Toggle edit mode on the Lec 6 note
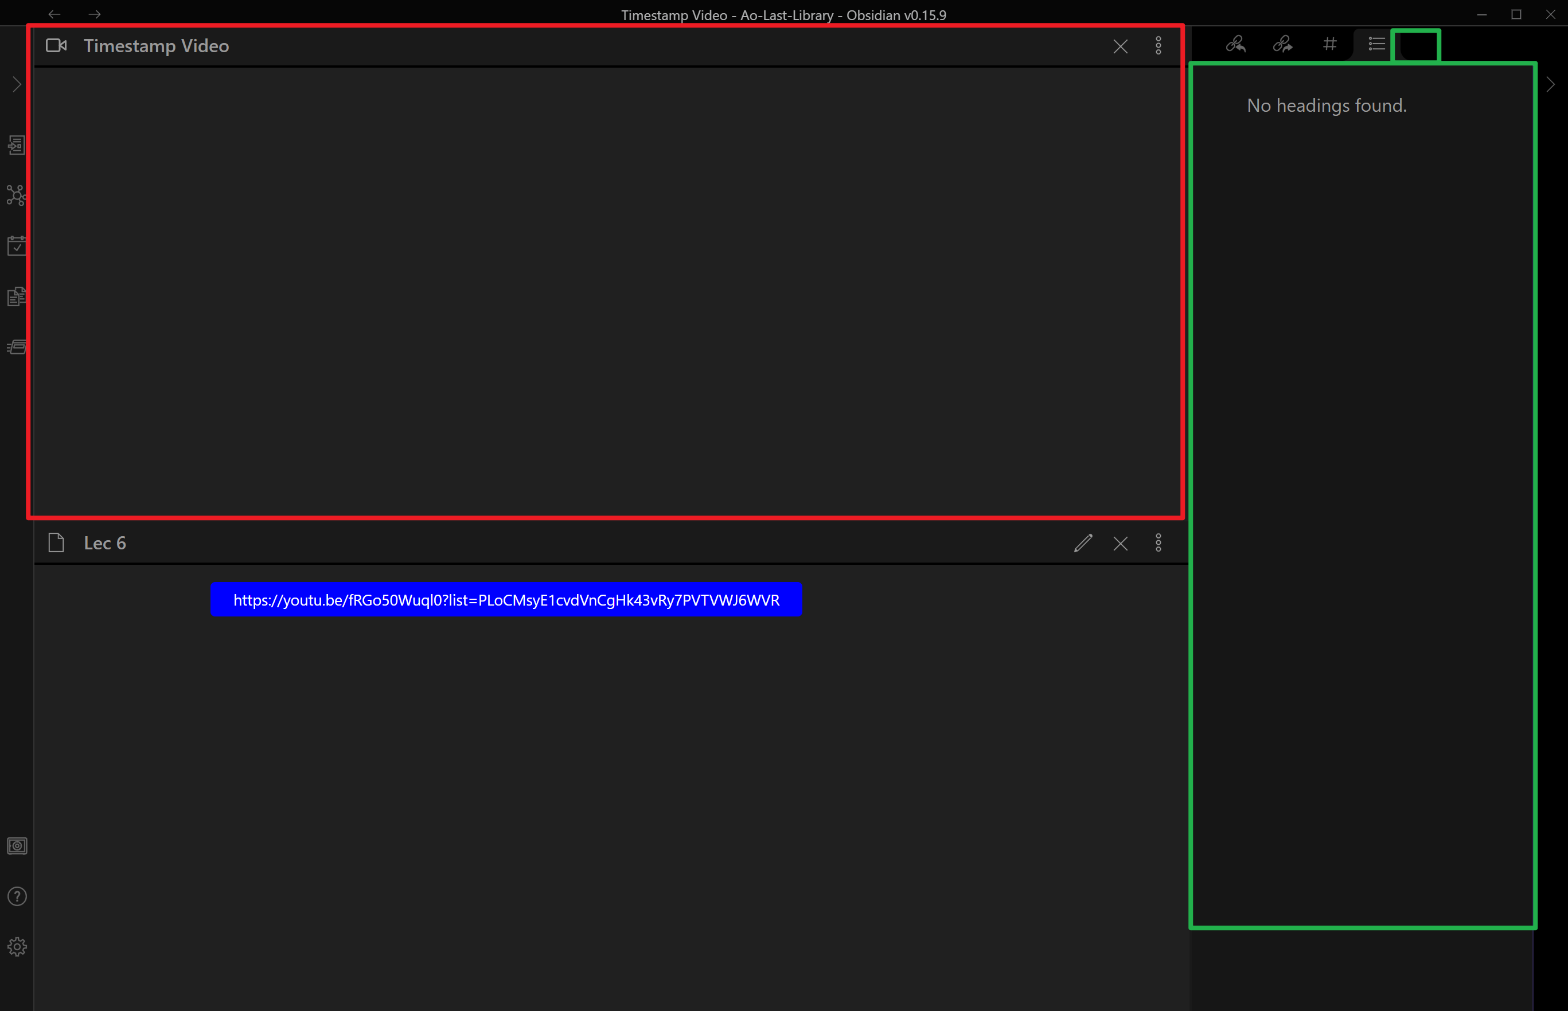This screenshot has height=1011, width=1568. pyautogui.click(x=1082, y=543)
